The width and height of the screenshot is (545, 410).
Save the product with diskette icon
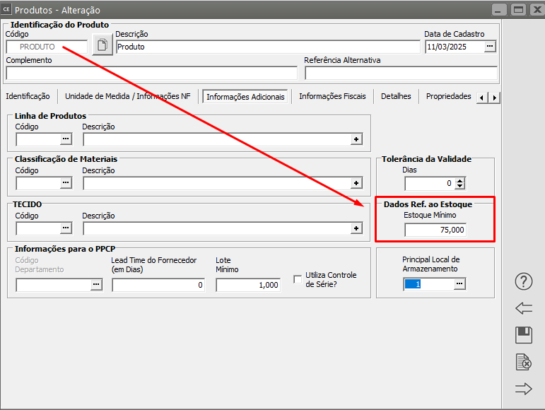(523, 335)
